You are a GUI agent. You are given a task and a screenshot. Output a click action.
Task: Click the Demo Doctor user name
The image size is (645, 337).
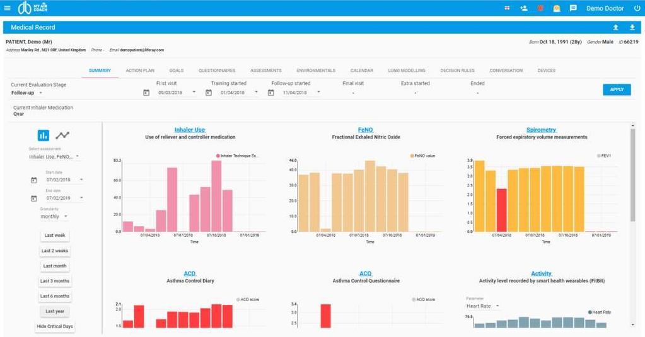pyautogui.click(x=605, y=8)
